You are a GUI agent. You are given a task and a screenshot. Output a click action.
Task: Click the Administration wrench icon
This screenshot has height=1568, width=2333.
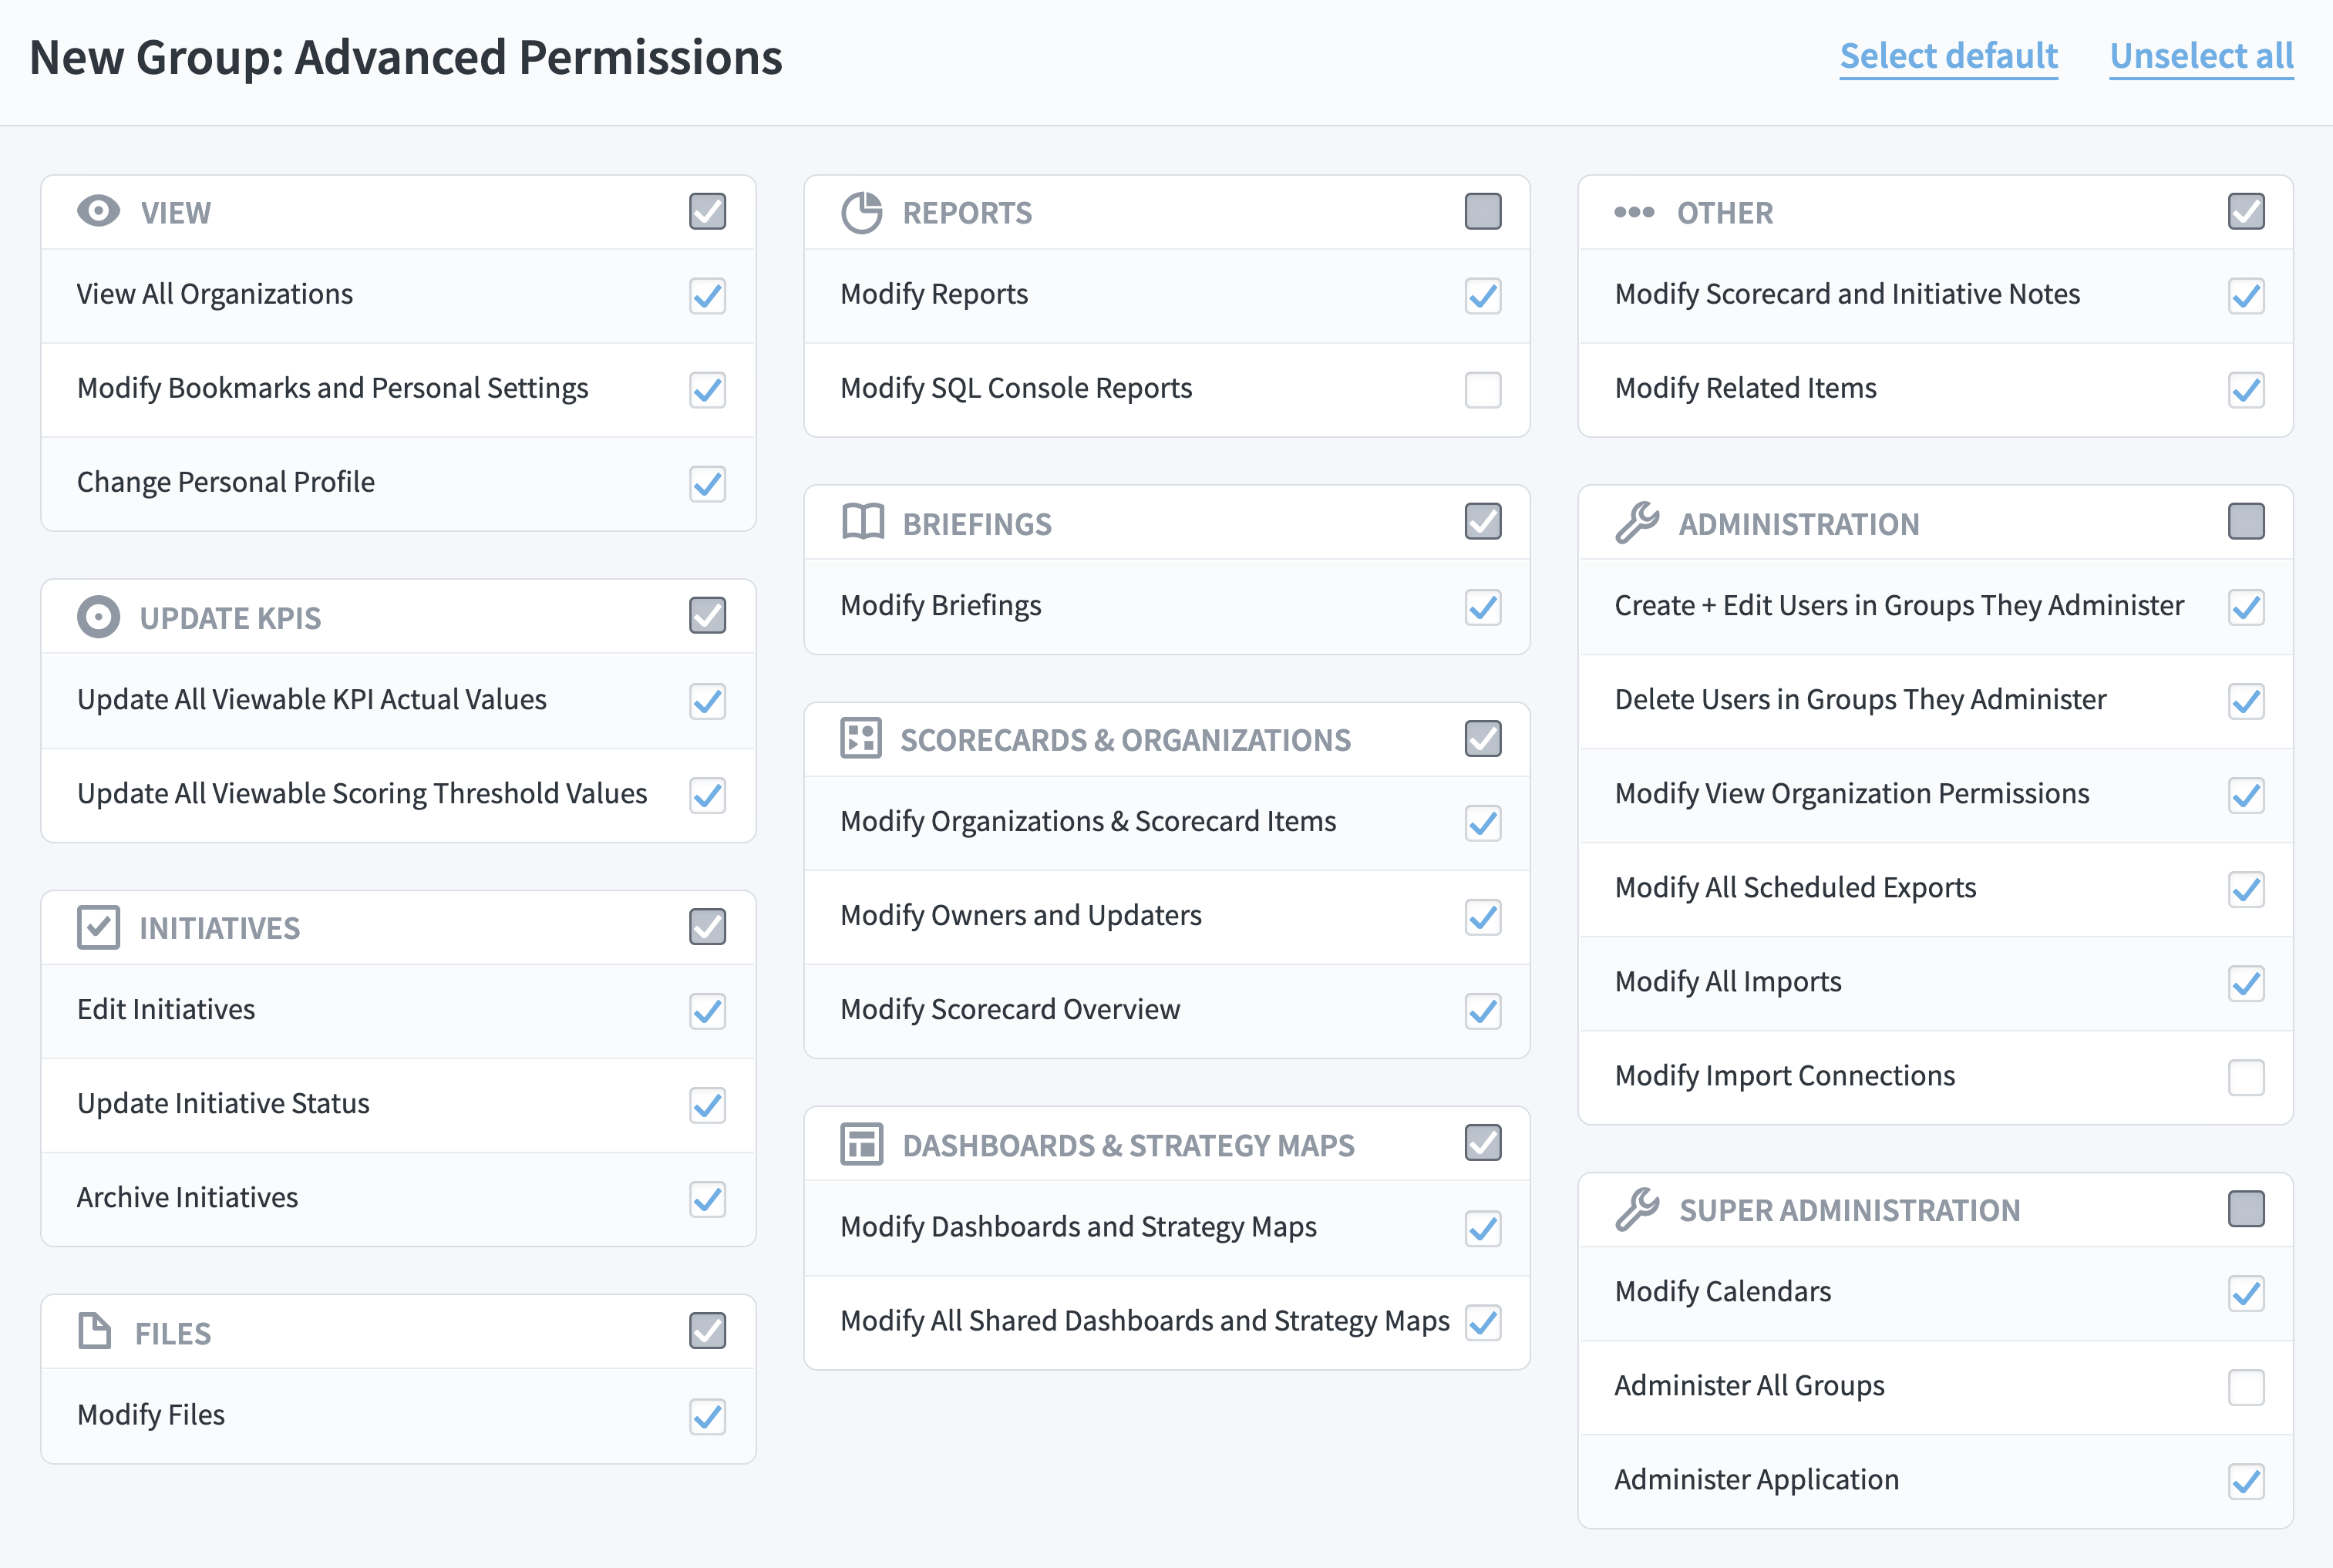1637,522
